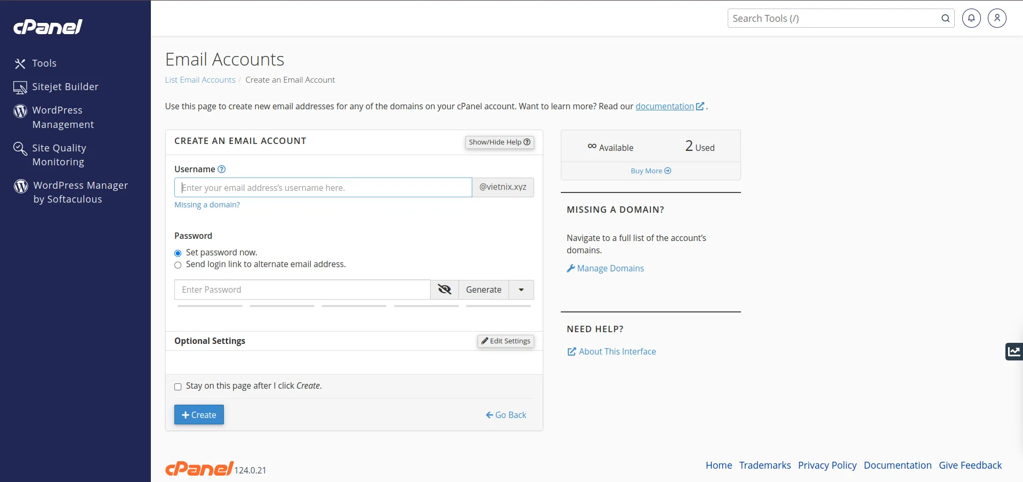The image size is (1023, 482).
Task: Click Edit Settings for Optional Settings
Action: click(x=506, y=341)
